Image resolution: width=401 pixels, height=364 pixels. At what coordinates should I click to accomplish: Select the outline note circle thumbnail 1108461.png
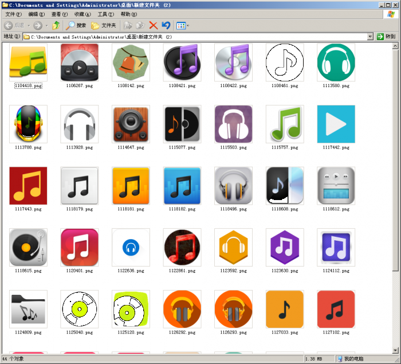285,62
